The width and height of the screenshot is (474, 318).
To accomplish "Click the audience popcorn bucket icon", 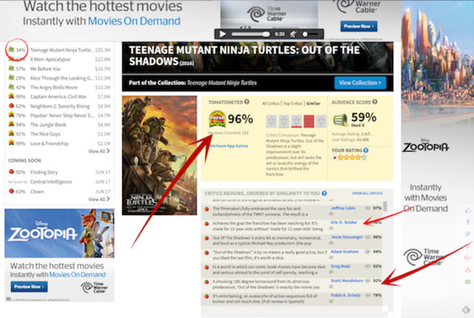I will coord(341,120).
